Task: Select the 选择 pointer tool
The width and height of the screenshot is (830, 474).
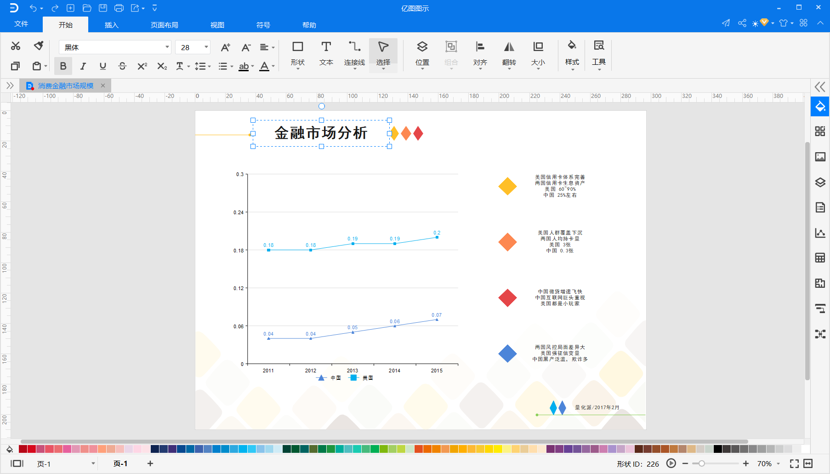Action: (x=383, y=54)
